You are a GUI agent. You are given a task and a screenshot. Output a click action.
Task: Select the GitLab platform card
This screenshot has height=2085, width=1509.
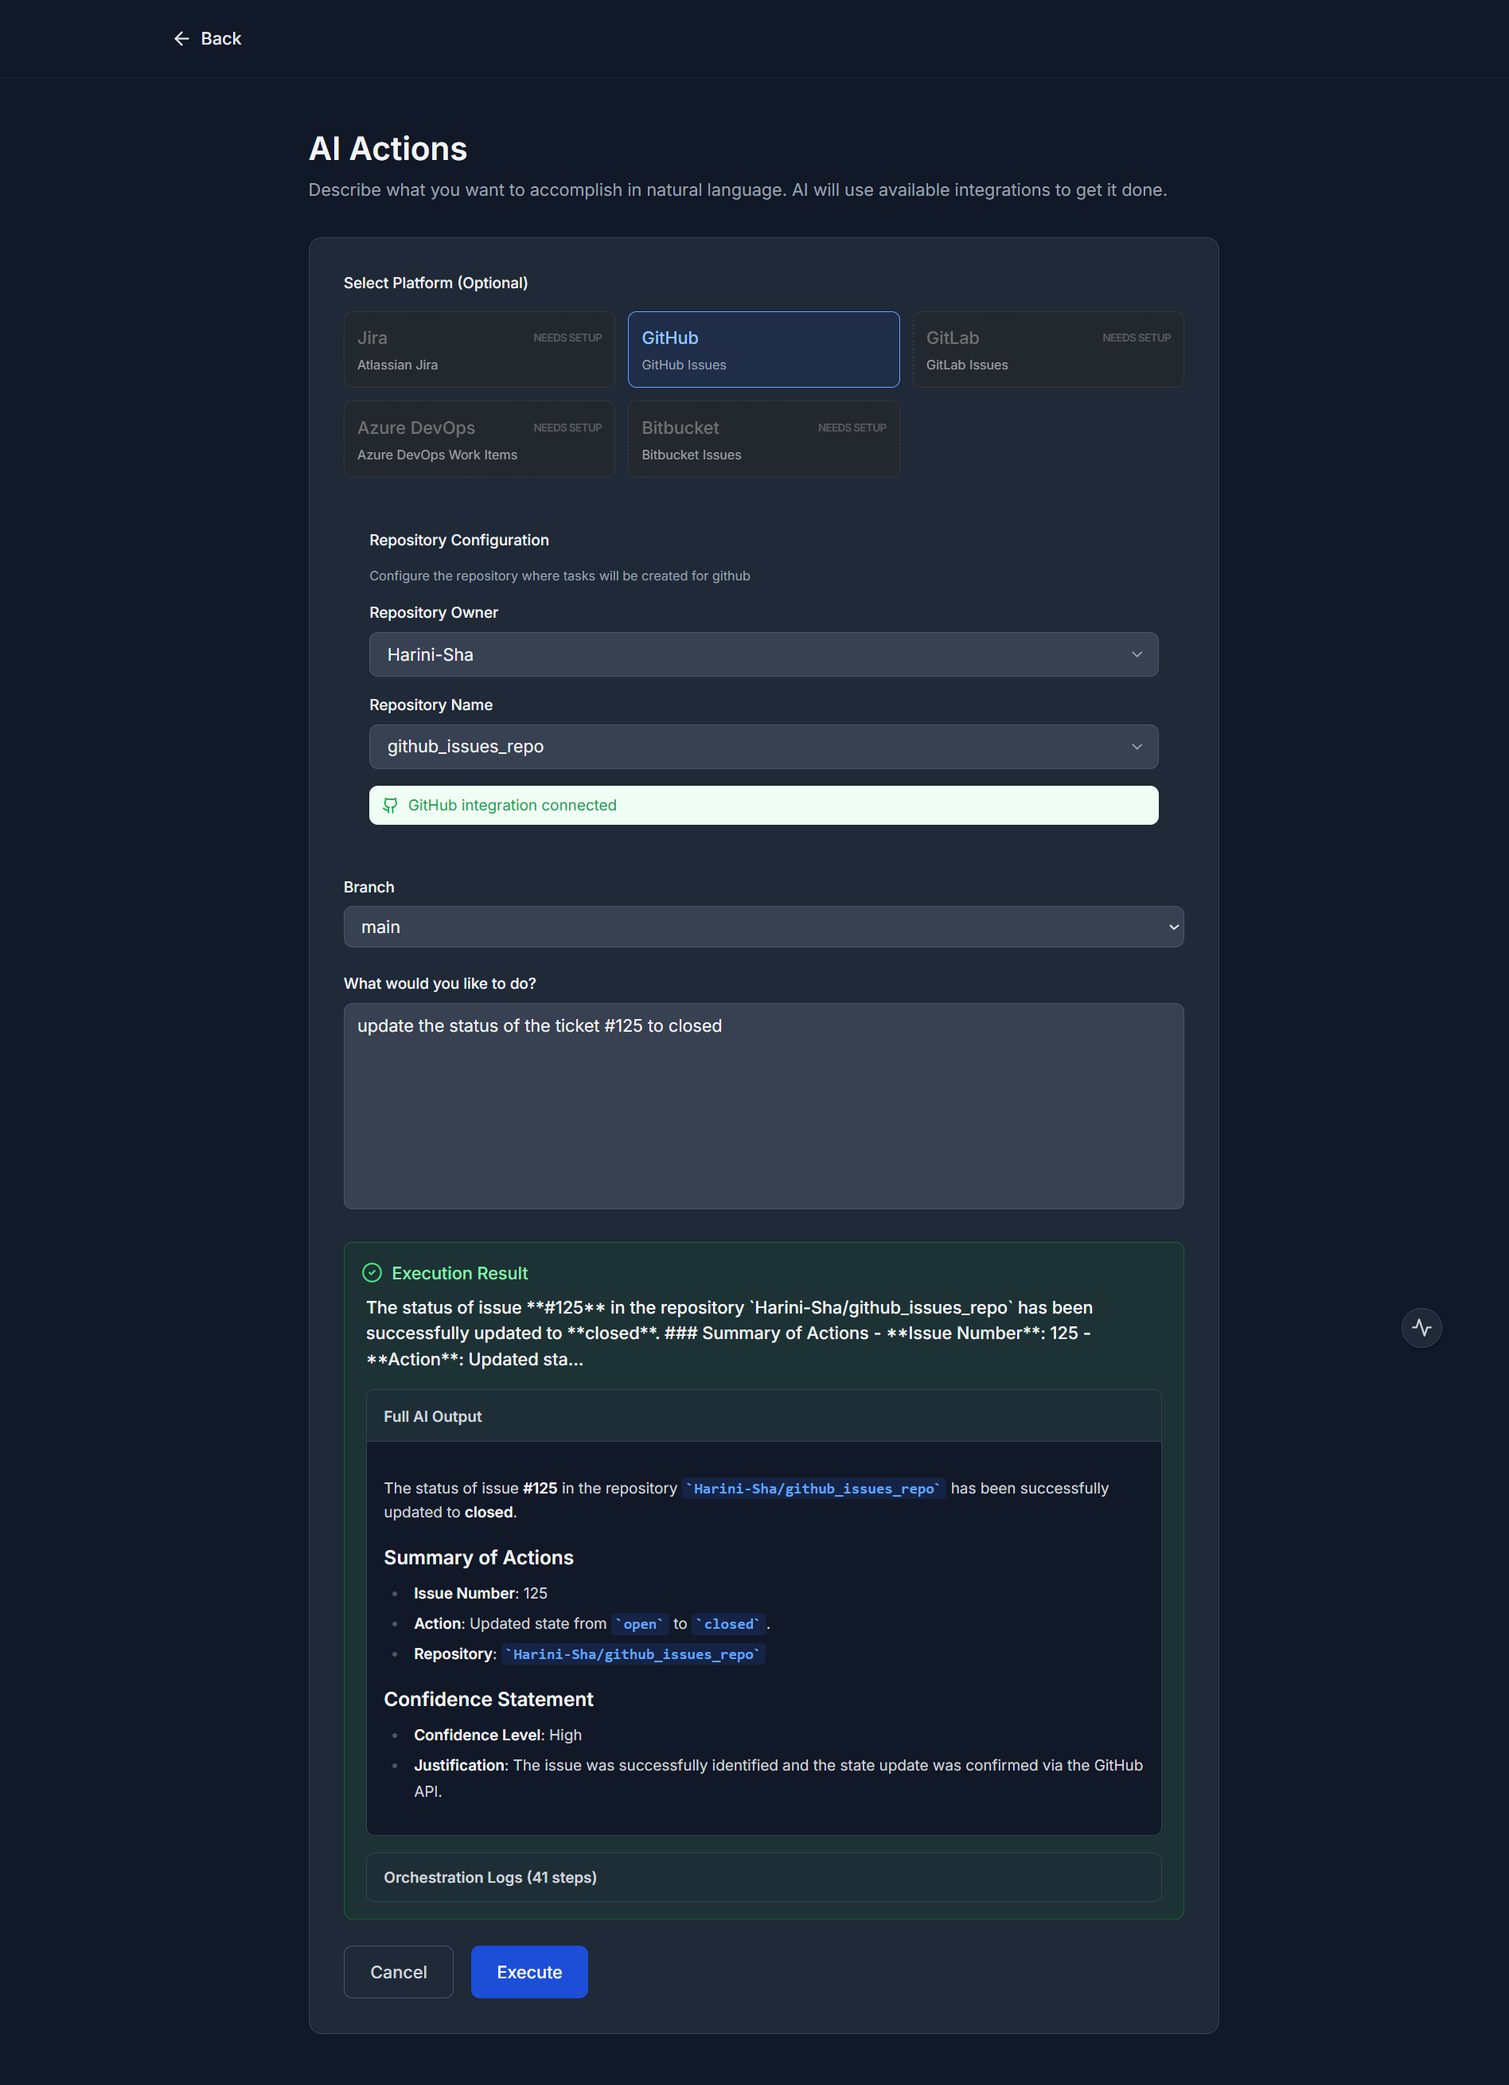[x=1047, y=349]
